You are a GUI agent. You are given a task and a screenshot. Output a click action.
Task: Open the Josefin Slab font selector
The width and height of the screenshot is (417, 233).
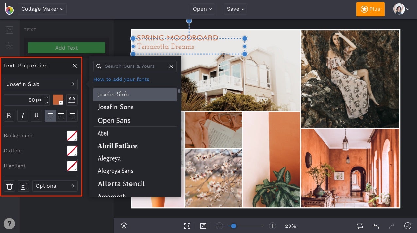click(41, 84)
